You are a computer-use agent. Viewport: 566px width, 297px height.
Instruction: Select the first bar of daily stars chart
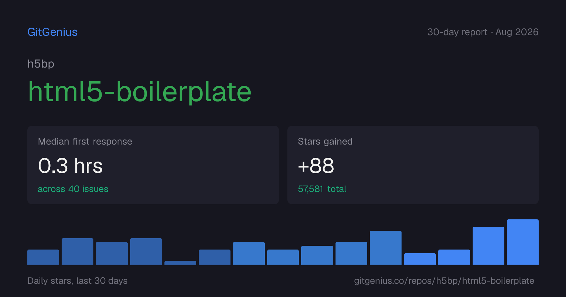click(43, 257)
